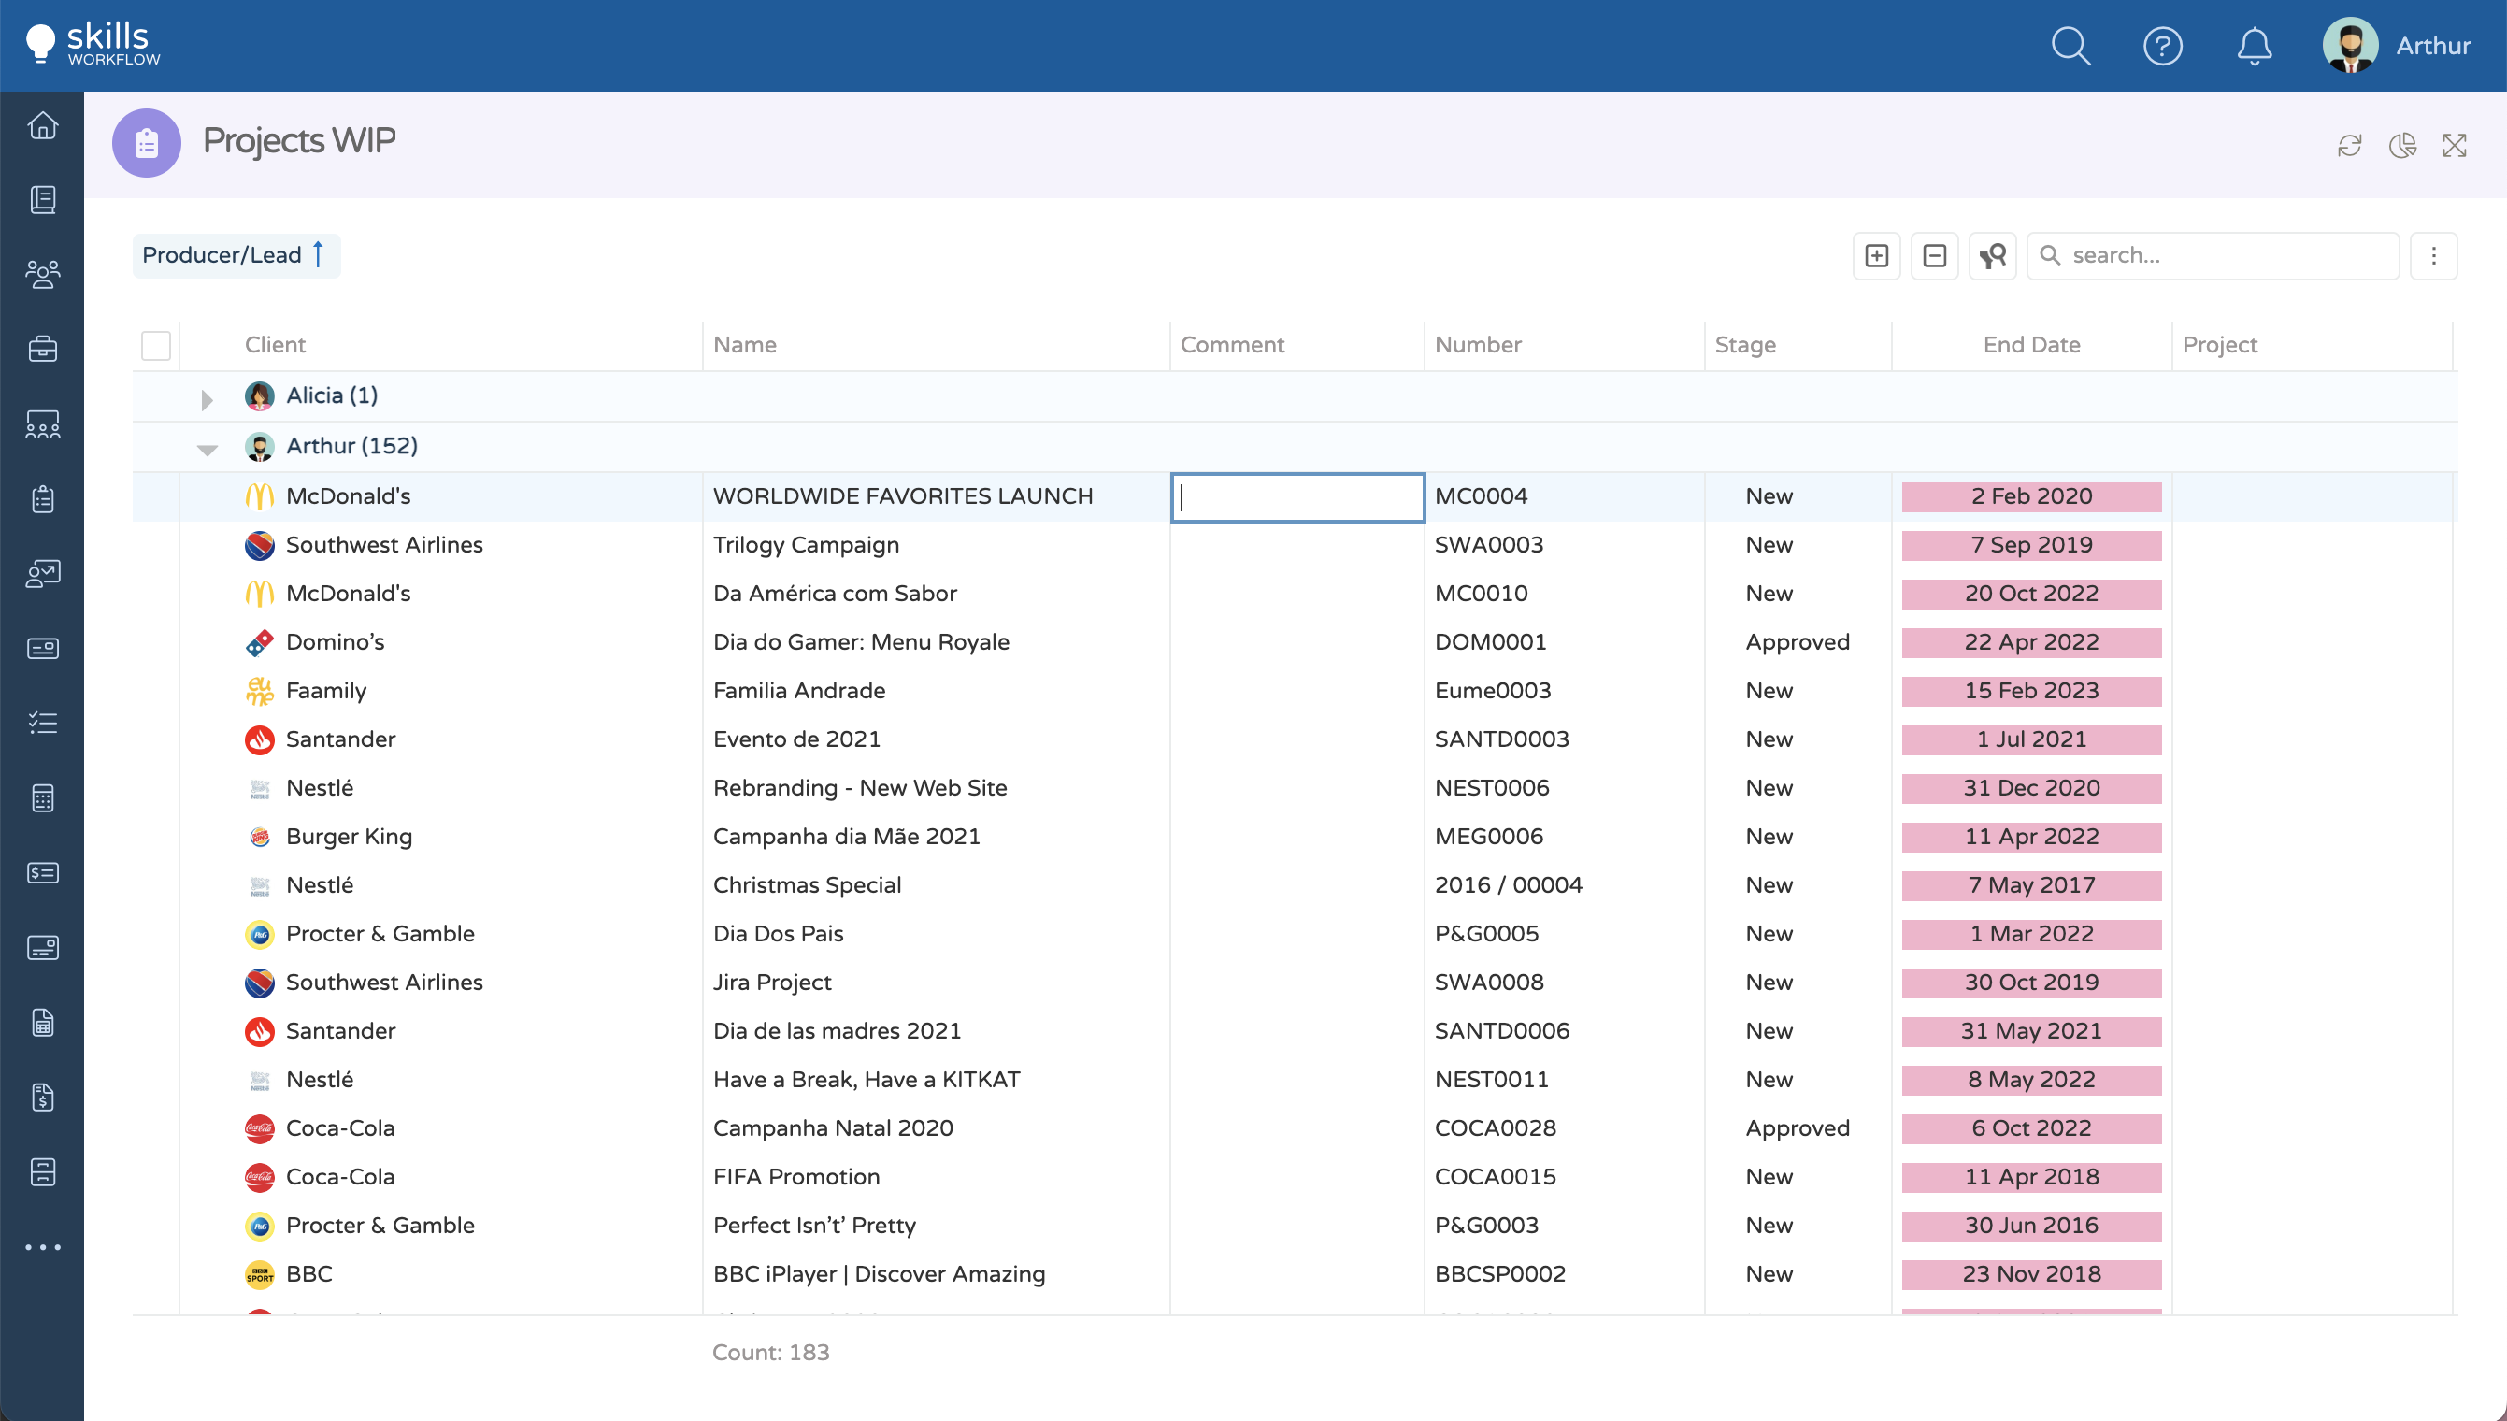Click the collapse all groups minus icon
Viewport: 2507px width, 1421px height.
pos(1933,256)
